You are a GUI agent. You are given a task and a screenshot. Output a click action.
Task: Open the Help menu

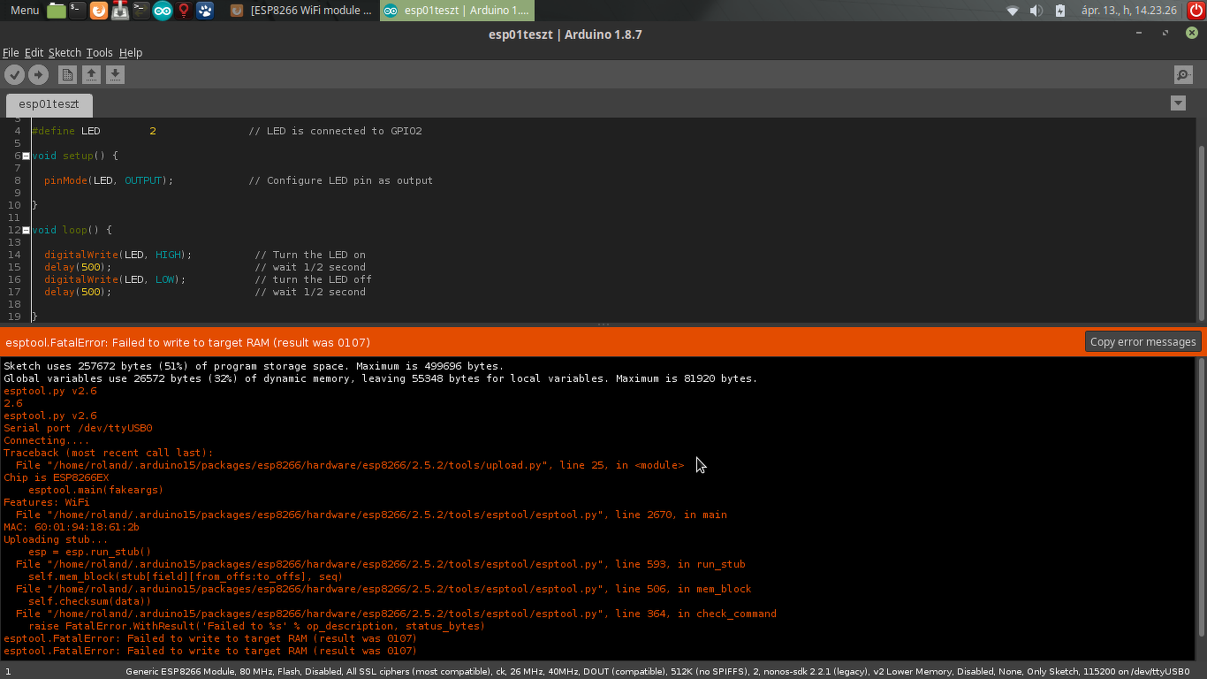click(x=131, y=53)
